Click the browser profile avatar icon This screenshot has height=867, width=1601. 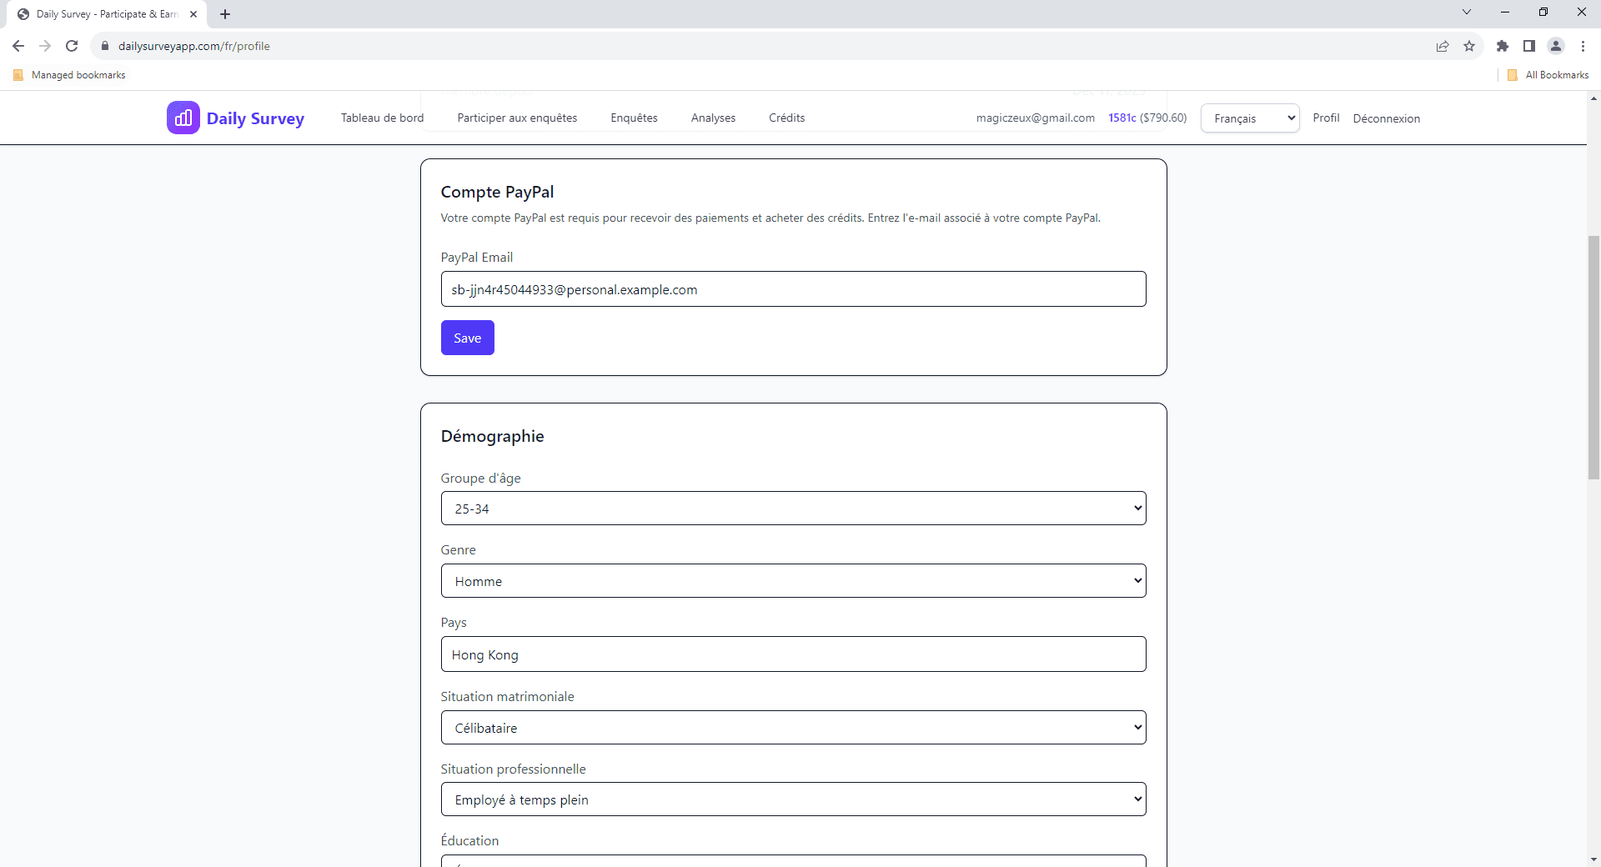click(1556, 47)
